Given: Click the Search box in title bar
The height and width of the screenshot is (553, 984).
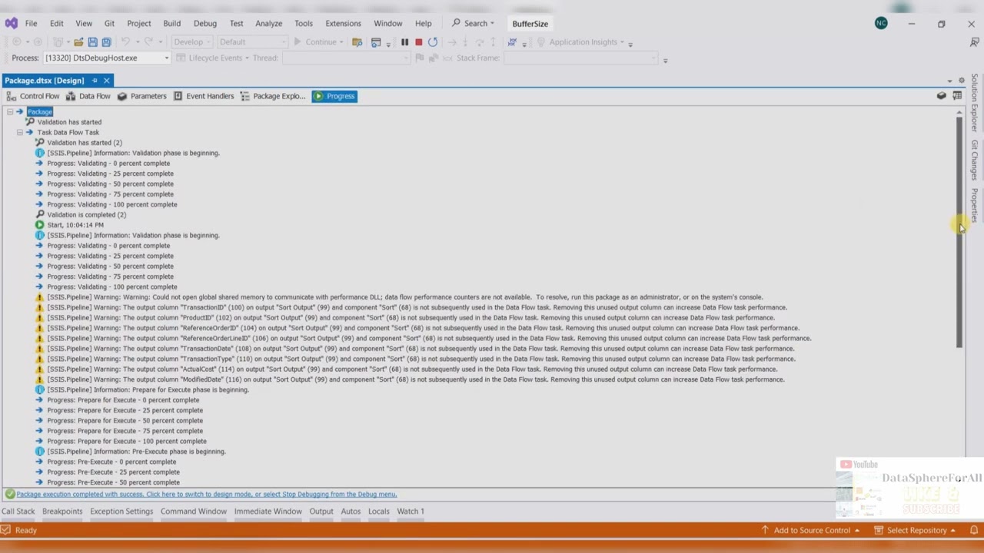Looking at the screenshot, I should pos(473,24).
